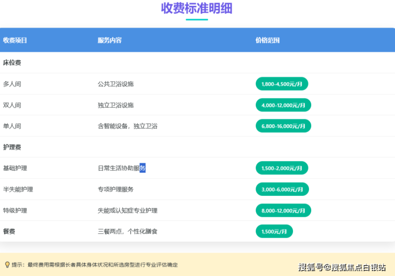Click the 半失能护理 row label
The image size is (395, 276).
(x=18, y=189)
